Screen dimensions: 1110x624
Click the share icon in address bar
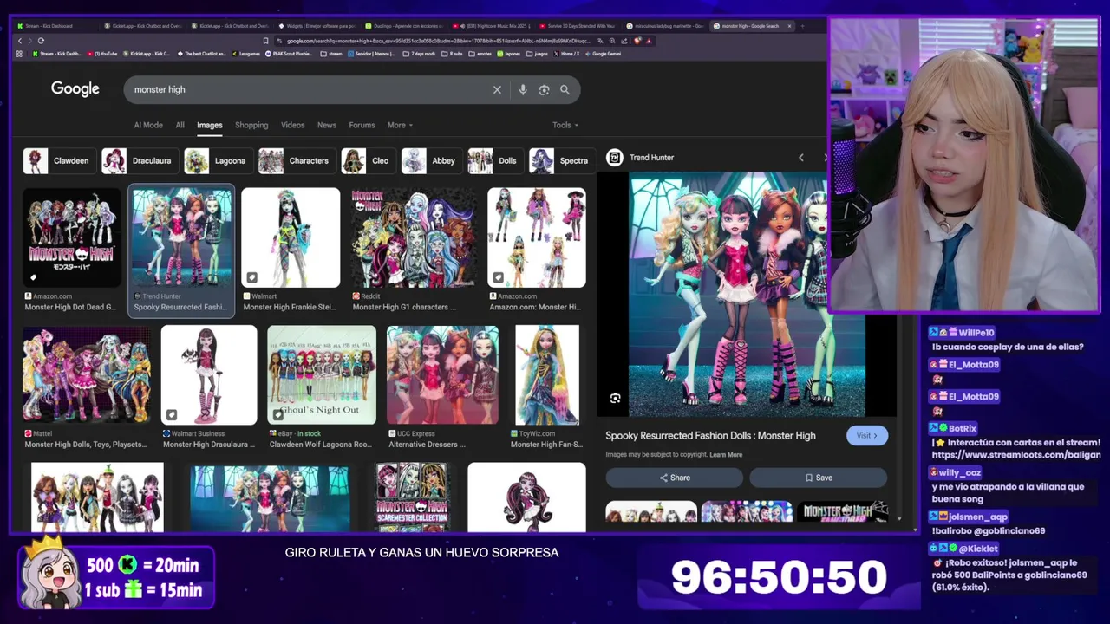click(x=624, y=41)
